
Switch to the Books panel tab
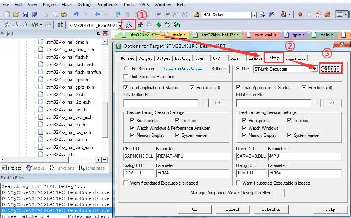point(35,168)
